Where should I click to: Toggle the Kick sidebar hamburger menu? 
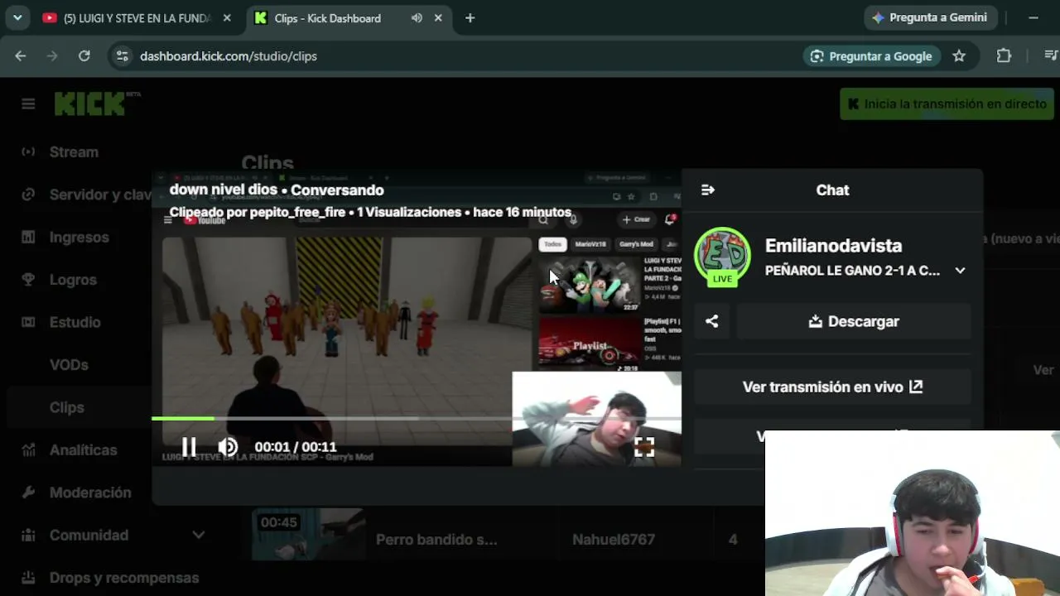coord(28,103)
